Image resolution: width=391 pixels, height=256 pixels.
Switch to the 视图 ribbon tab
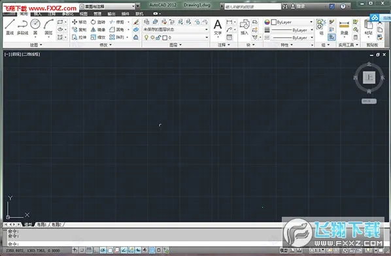84,14
